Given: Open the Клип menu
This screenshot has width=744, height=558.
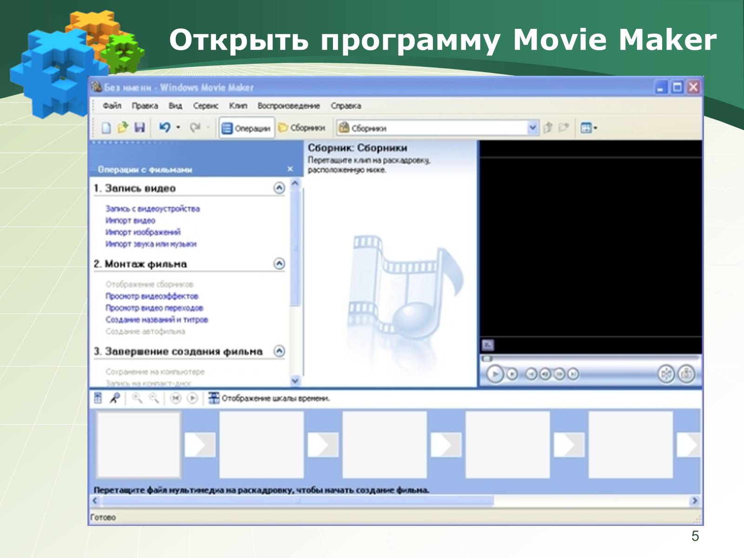Looking at the screenshot, I should click(238, 106).
